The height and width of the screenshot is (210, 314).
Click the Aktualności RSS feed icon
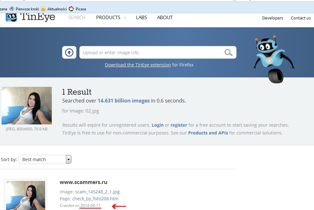pos(43,9)
